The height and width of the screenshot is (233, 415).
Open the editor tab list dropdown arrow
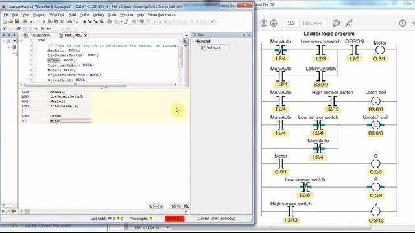tap(187, 36)
